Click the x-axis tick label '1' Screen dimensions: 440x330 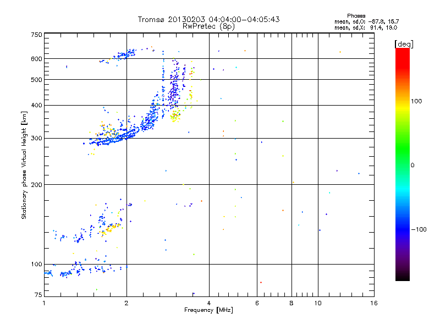(44, 303)
